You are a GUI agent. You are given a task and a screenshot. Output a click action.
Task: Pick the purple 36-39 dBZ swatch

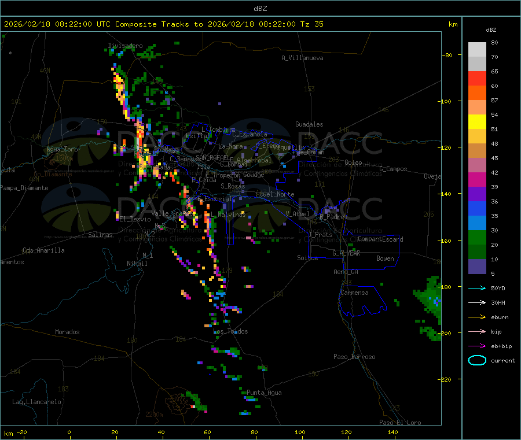(x=477, y=194)
